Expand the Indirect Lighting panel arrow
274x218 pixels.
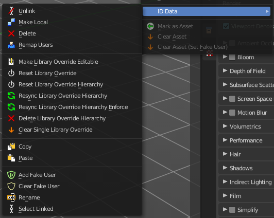(225, 181)
